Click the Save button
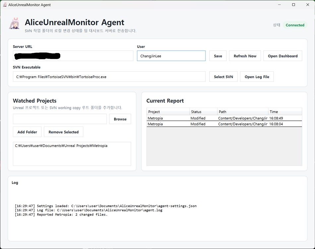This screenshot has height=249, width=315. tap(218, 56)
